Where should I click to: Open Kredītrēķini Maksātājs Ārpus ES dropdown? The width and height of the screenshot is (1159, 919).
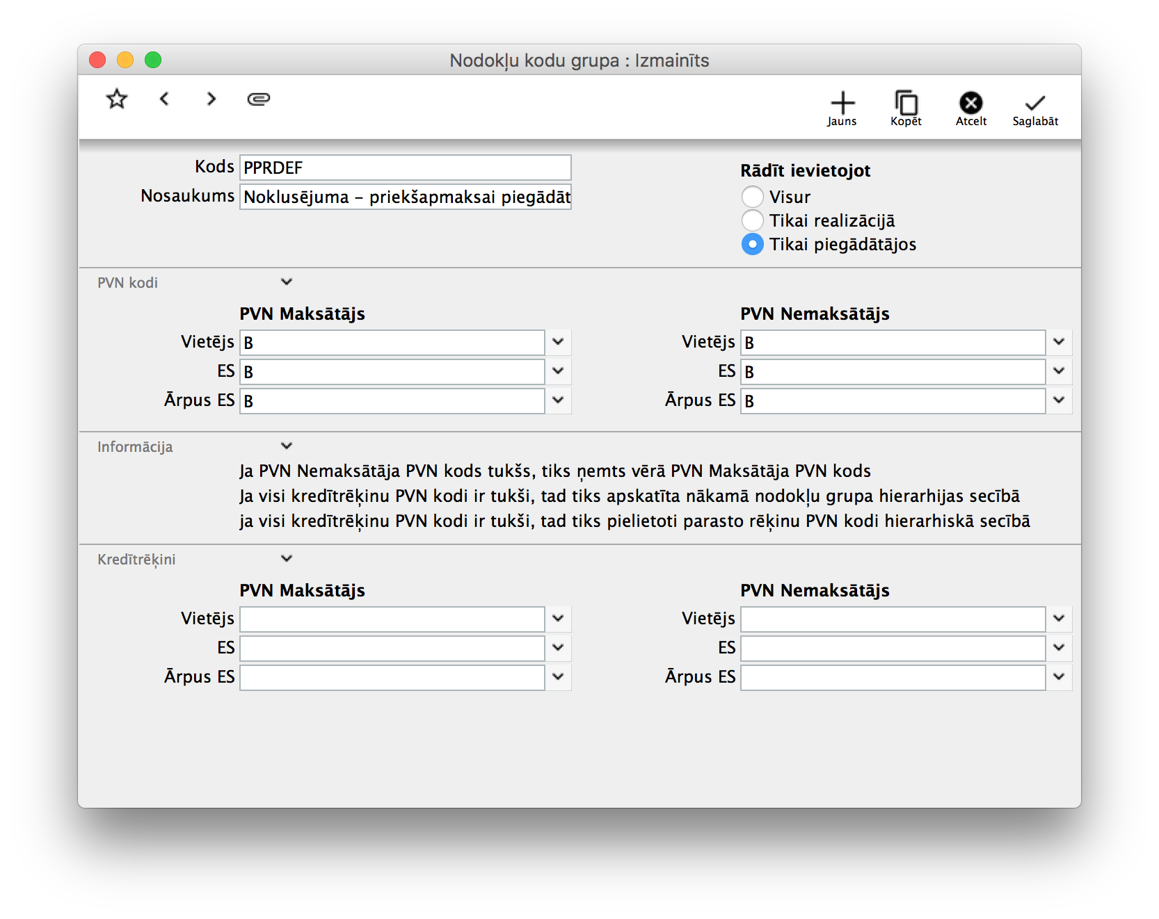pyautogui.click(x=558, y=677)
